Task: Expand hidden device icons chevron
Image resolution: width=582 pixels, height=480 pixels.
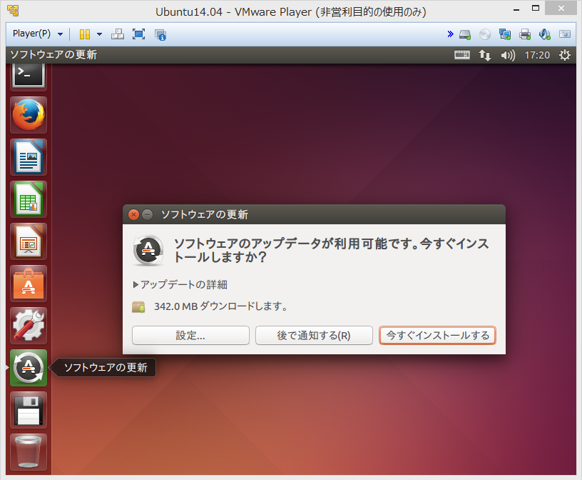Action: (450, 34)
